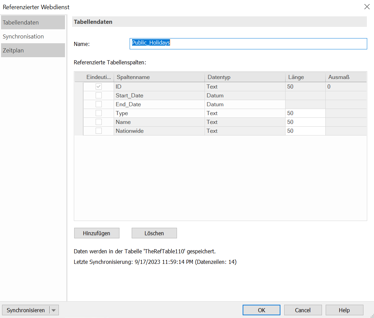Check the unique box for Name row
374x318 pixels.
tap(98, 122)
